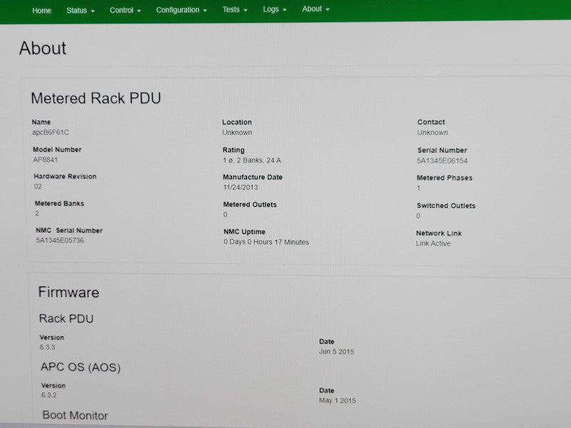The height and width of the screenshot is (428, 571).
Task: Click the Metered Outlets label
Action: [250, 205]
